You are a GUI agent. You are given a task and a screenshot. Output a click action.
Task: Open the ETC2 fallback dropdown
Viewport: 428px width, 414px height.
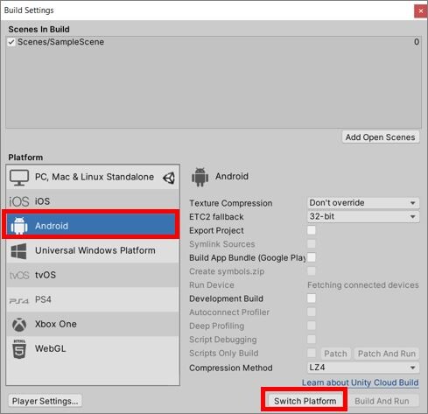click(363, 216)
